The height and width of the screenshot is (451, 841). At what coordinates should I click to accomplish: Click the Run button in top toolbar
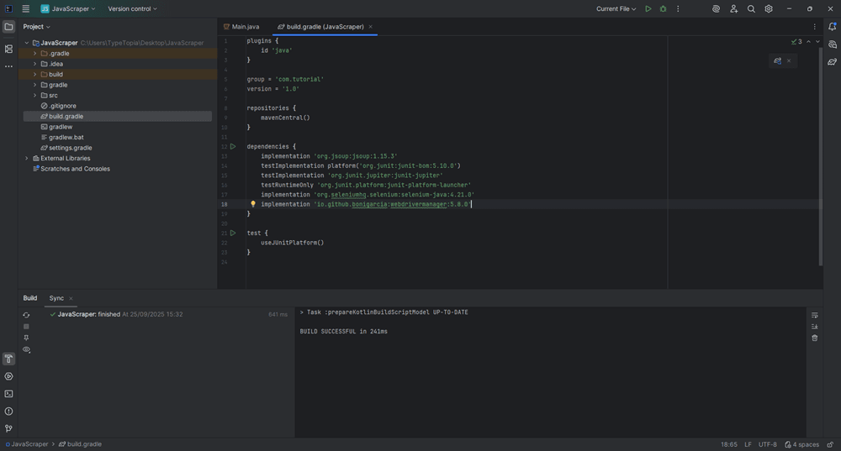648,9
